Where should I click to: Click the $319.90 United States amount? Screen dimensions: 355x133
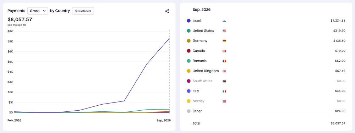coord(339,31)
